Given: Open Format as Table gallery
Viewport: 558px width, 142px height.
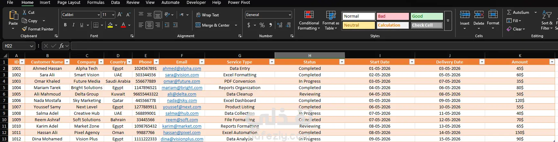Looking at the screenshot, I should click(x=331, y=21).
